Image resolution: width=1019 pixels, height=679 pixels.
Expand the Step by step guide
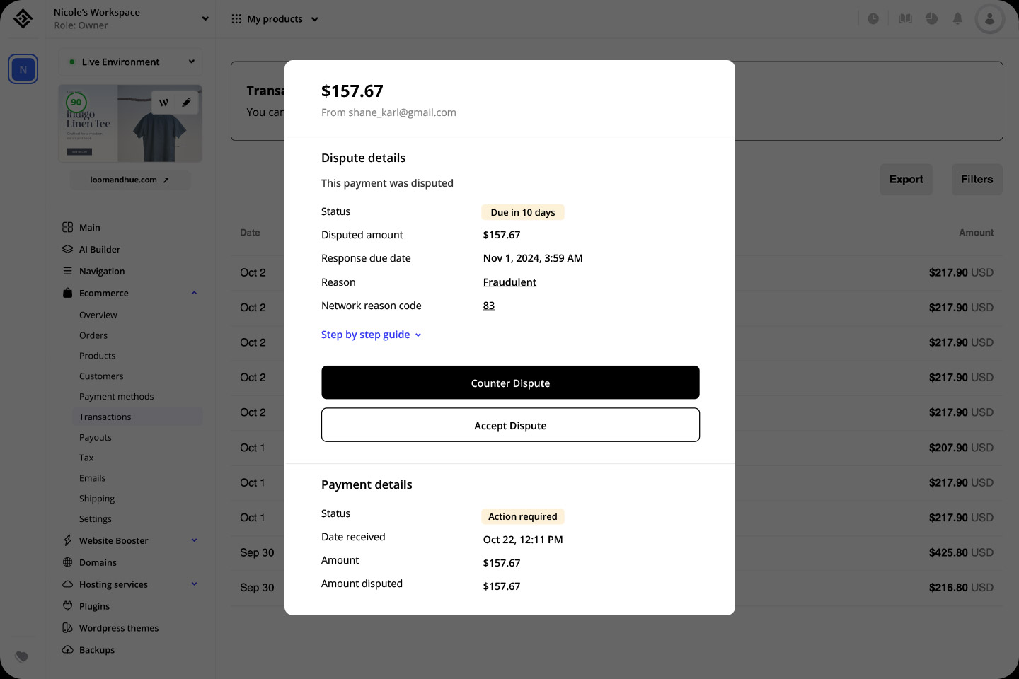371,335
